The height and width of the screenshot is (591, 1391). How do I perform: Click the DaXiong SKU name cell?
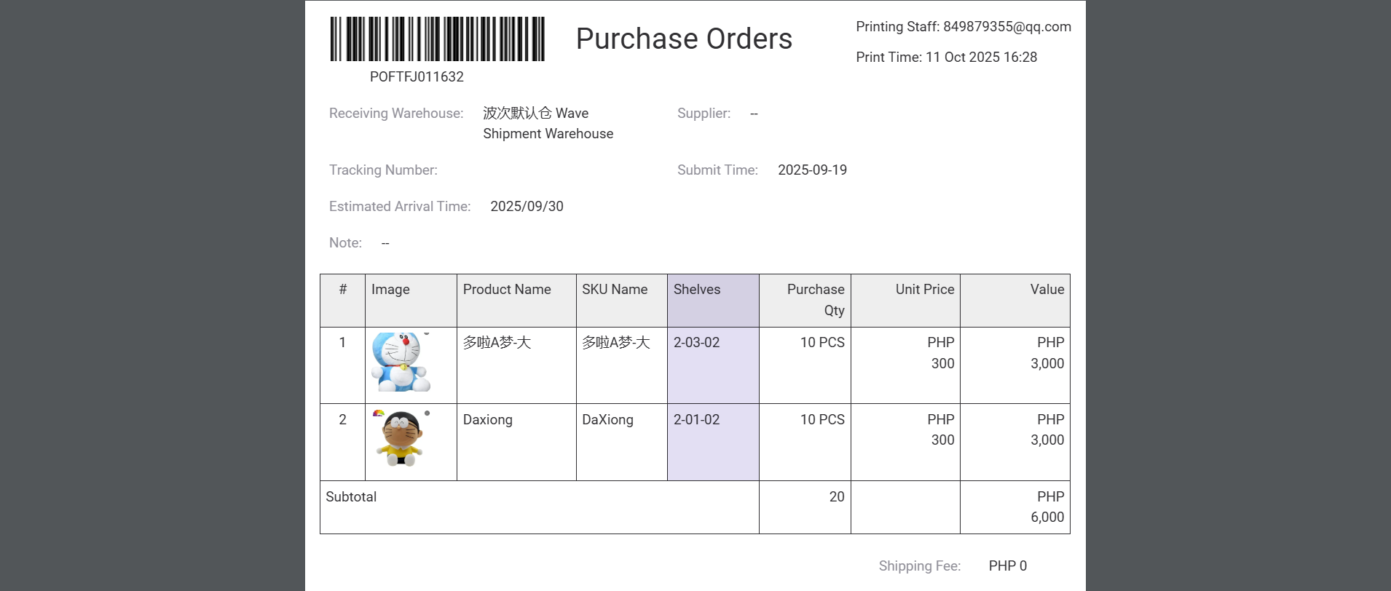607,420
